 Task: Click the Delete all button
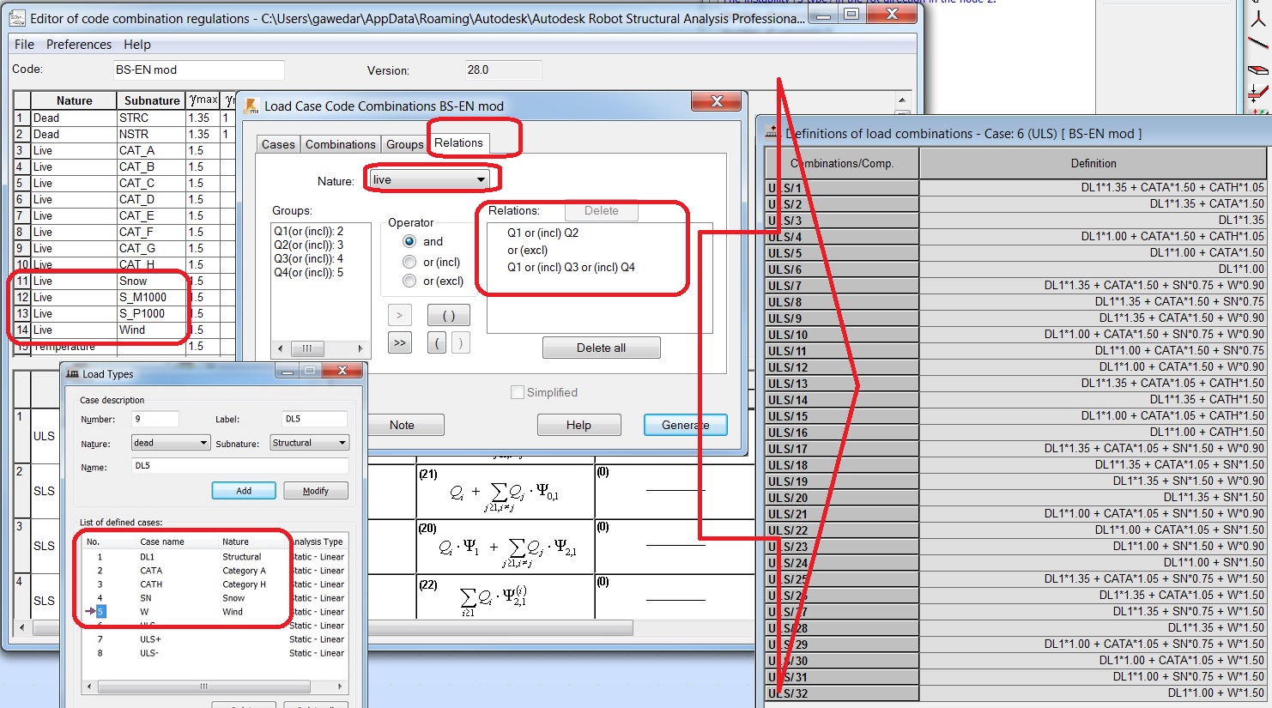click(x=601, y=348)
